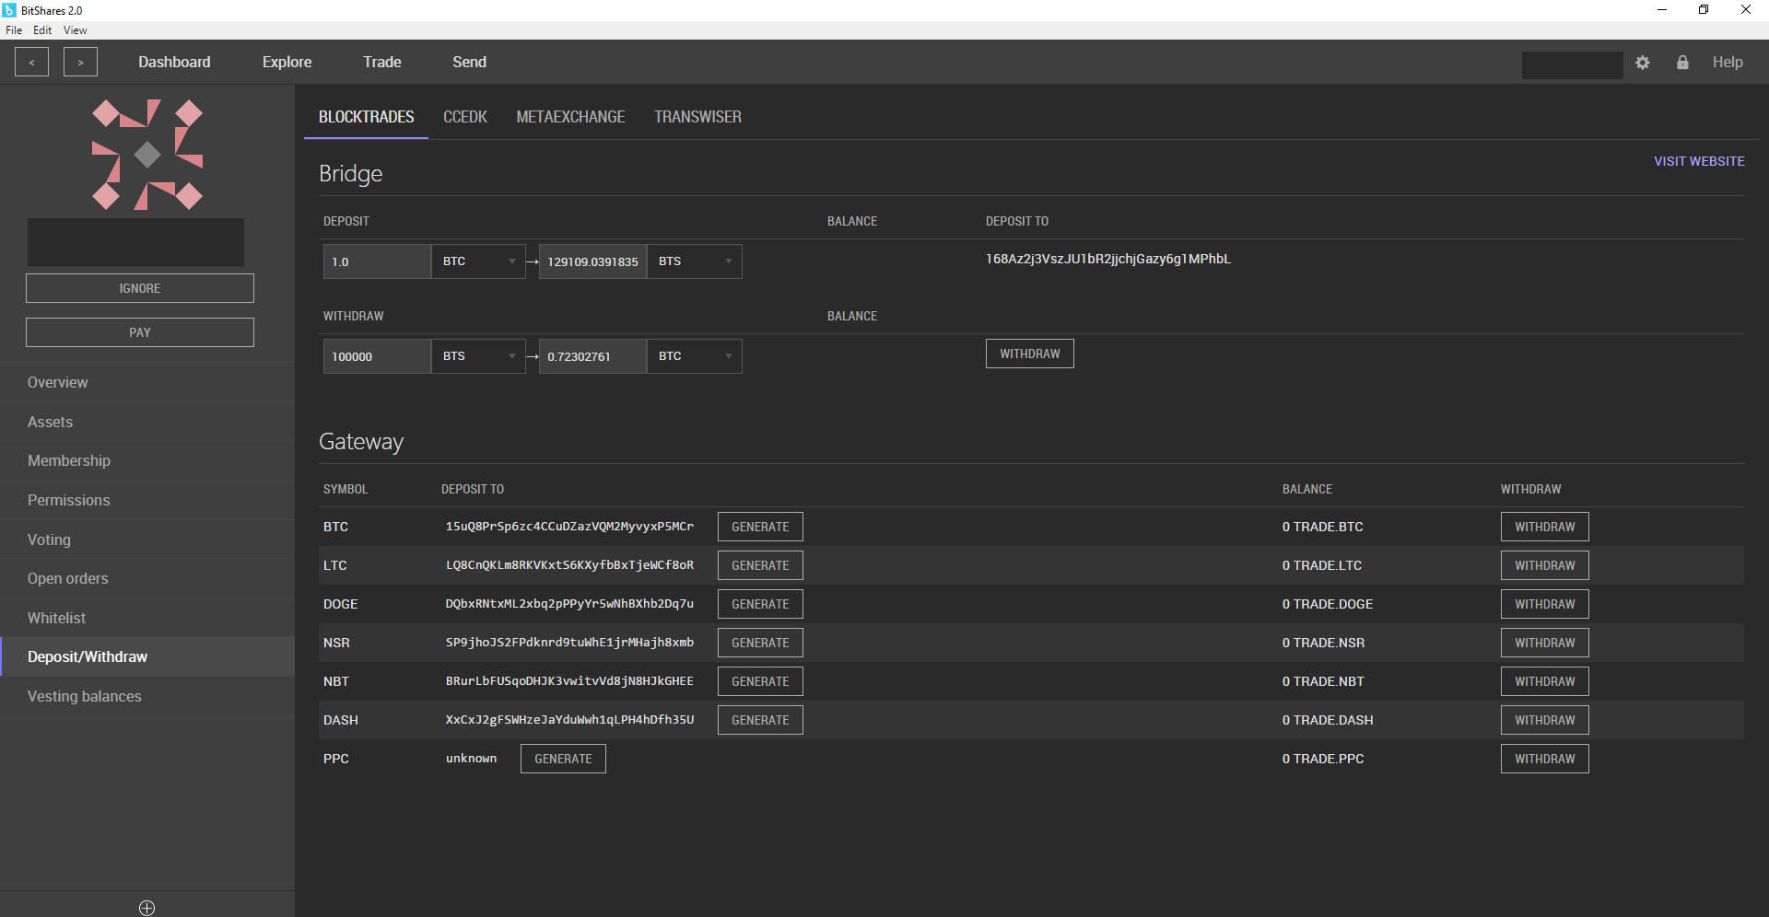1769x917 pixels.
Task: Click the forward navigation arrow
Action: (80, 62)
